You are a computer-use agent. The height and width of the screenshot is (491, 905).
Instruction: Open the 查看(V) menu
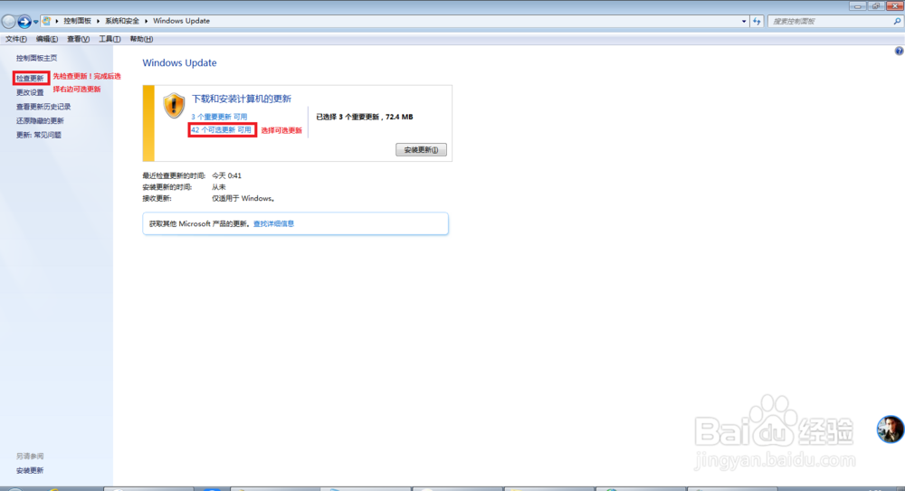pos(78,39)
